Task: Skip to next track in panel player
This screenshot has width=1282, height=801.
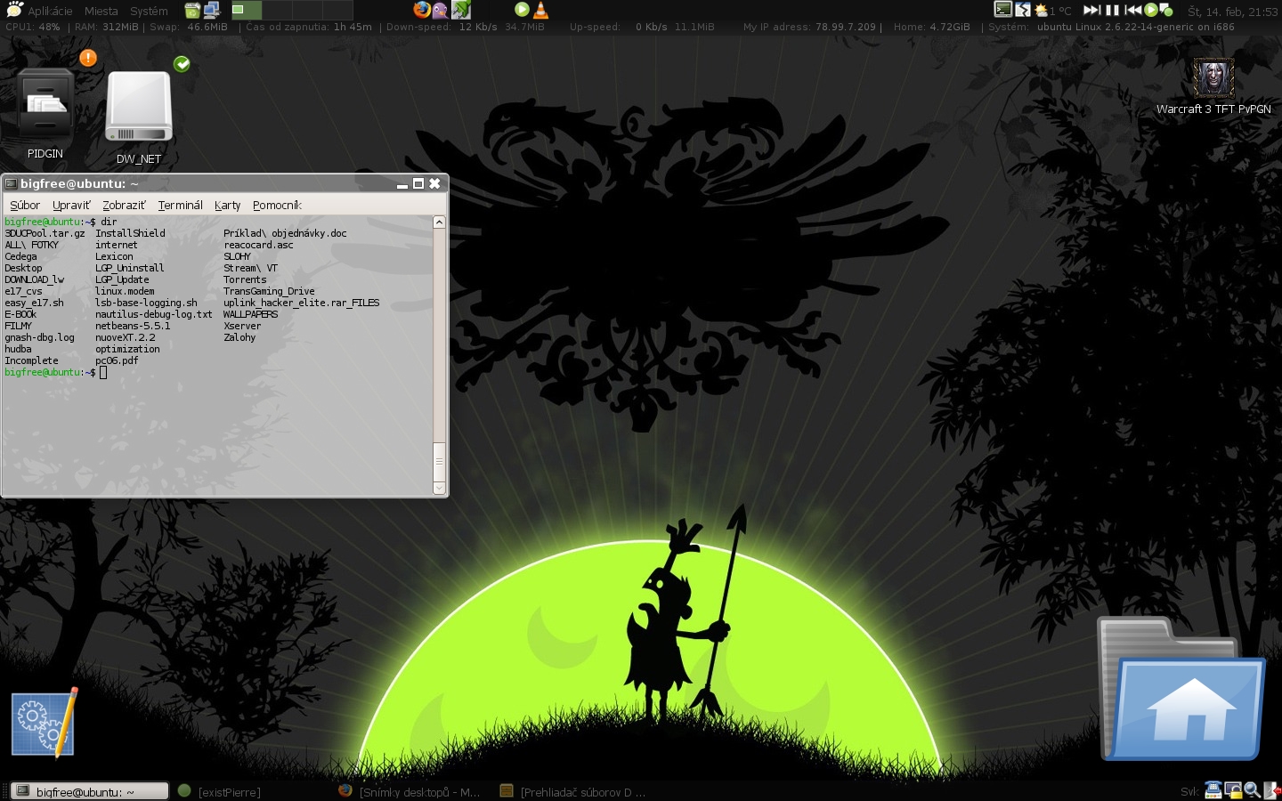Action: [1091, 11]
